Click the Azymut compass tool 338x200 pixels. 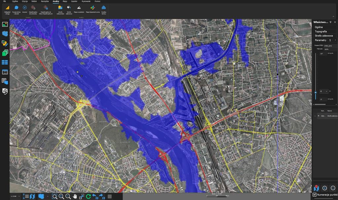pos(25,9)
